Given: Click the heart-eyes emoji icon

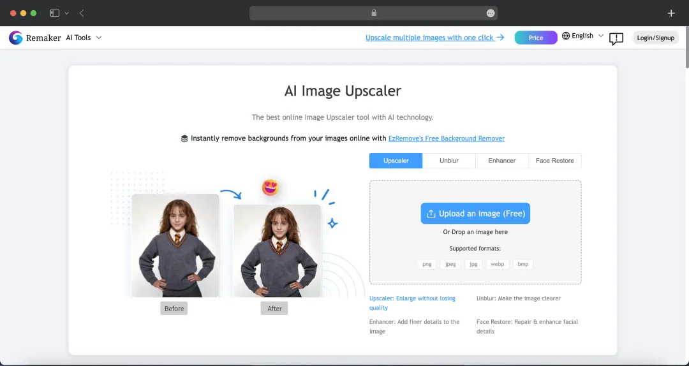Looking at the screenshot, I should point(270,187).
